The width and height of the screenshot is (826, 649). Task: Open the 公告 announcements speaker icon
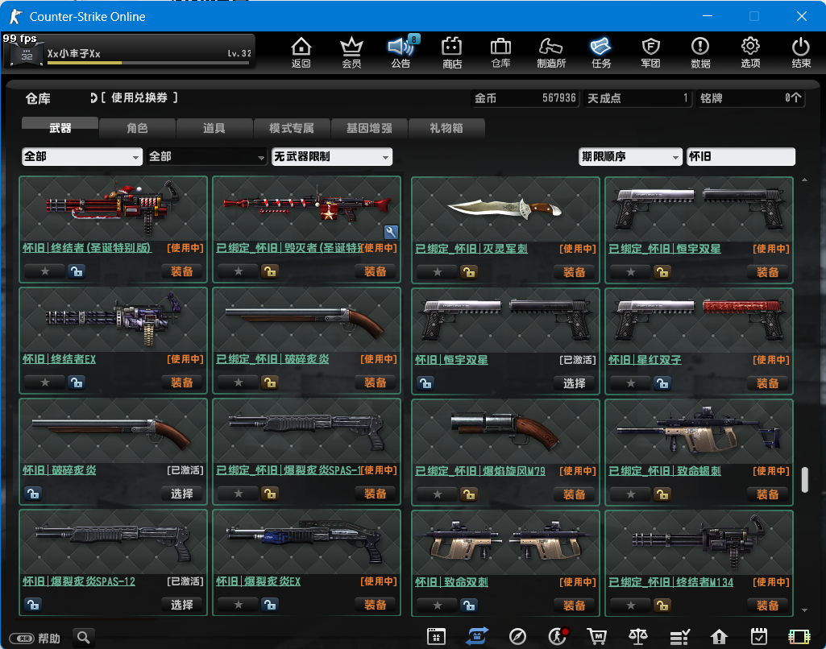401,52
